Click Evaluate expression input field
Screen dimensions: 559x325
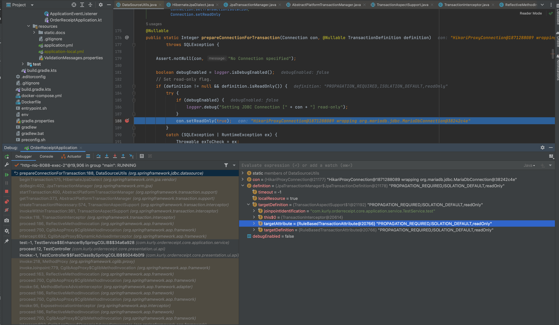click(380, 165)
